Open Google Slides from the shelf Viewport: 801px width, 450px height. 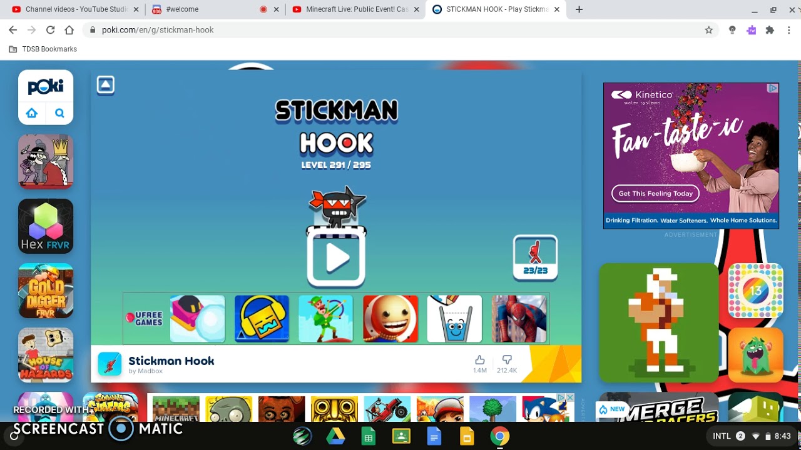tap(467, 436)
